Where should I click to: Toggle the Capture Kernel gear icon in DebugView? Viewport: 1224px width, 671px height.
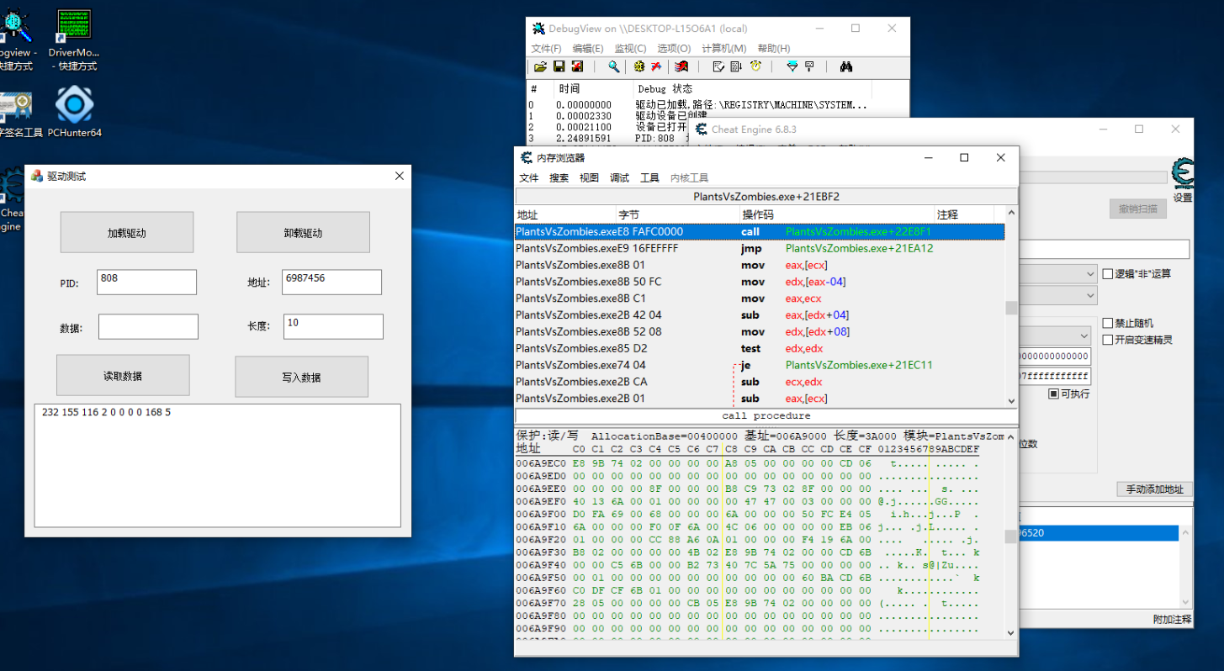coord(639,66)
